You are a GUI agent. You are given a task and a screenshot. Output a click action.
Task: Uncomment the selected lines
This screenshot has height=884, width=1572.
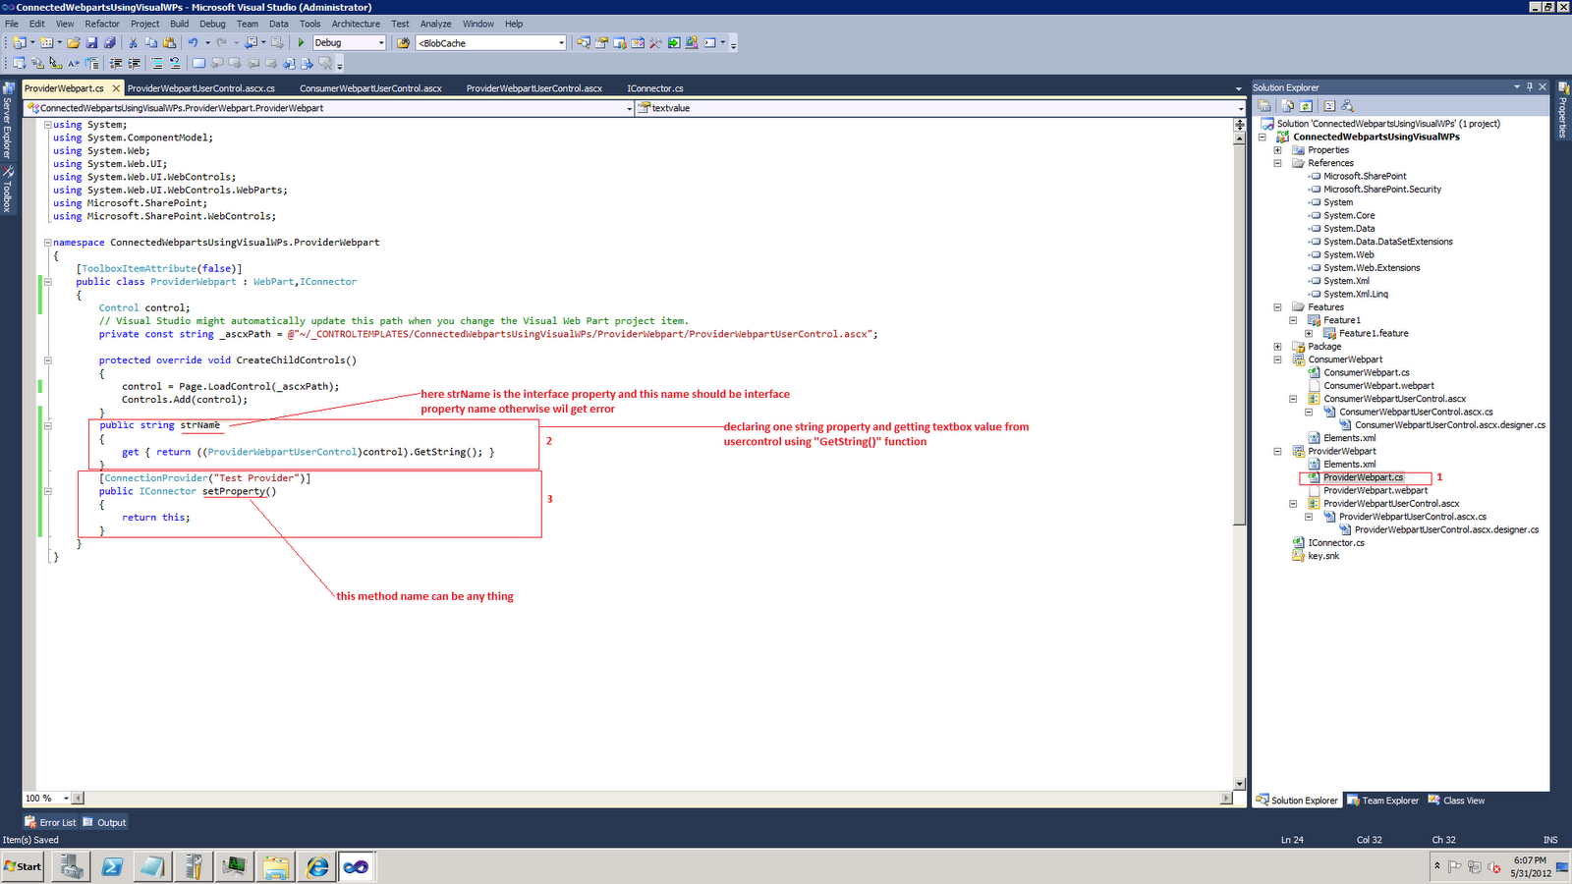tap(175, 64)
